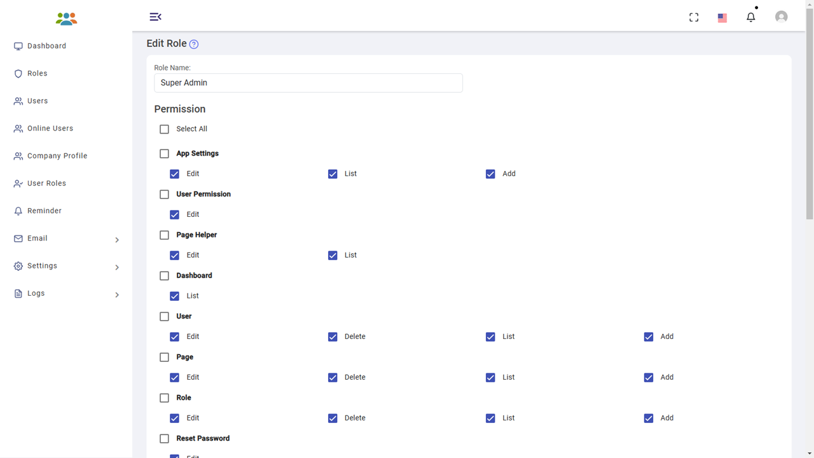The height and width of the screenshot is (458, 814).
Task: Open the Company Profile link in the sidebar
Action: [x=57, y=156]
